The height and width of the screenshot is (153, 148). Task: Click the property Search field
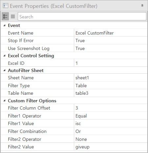click(82, 16)
